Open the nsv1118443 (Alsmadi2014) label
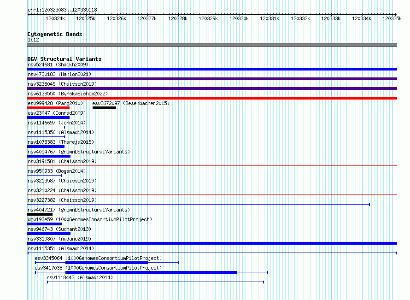Screen dimensions: 410x300 (80, 277)
